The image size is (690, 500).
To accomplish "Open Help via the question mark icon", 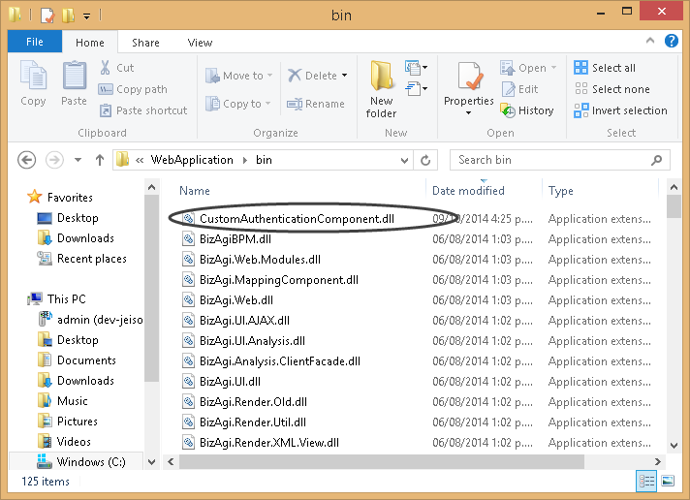I will point(671,41).
